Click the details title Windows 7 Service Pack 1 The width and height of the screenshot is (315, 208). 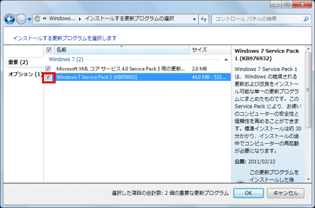[x=266, y=54]
